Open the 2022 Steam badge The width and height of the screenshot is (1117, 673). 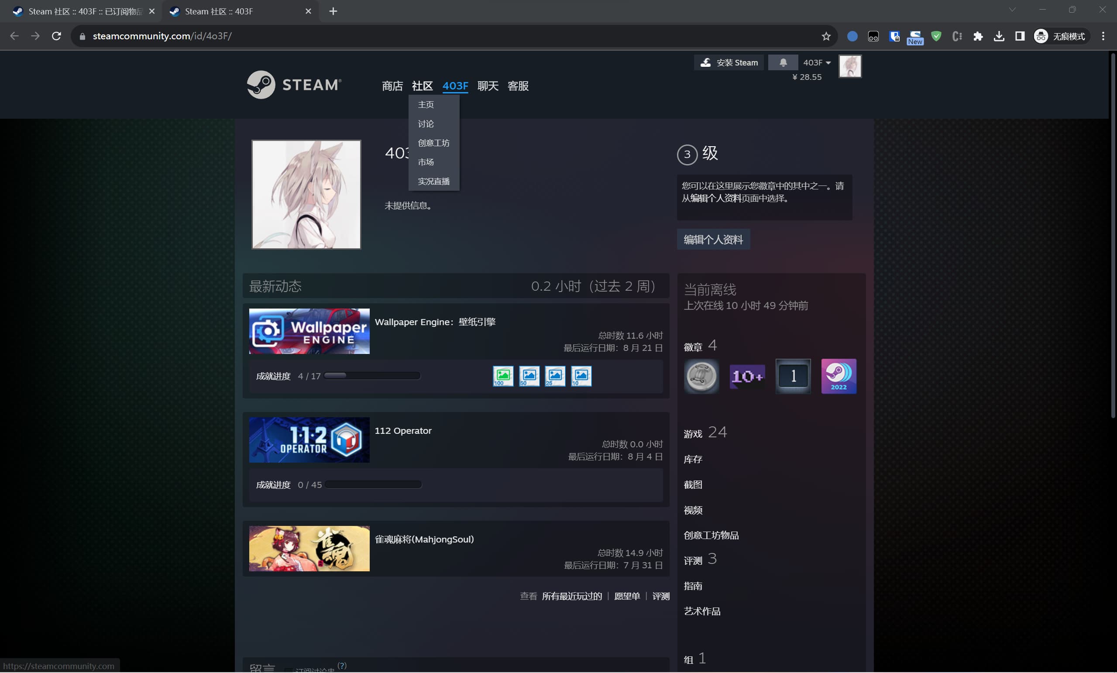pyautogui.click(x=838, y=376)
